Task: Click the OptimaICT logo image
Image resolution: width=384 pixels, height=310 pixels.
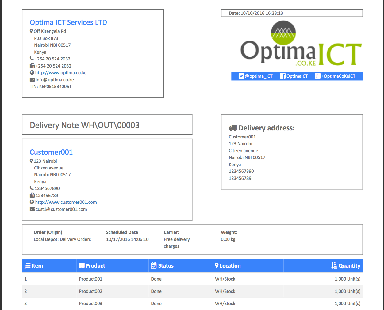Action: click(301, 44)
